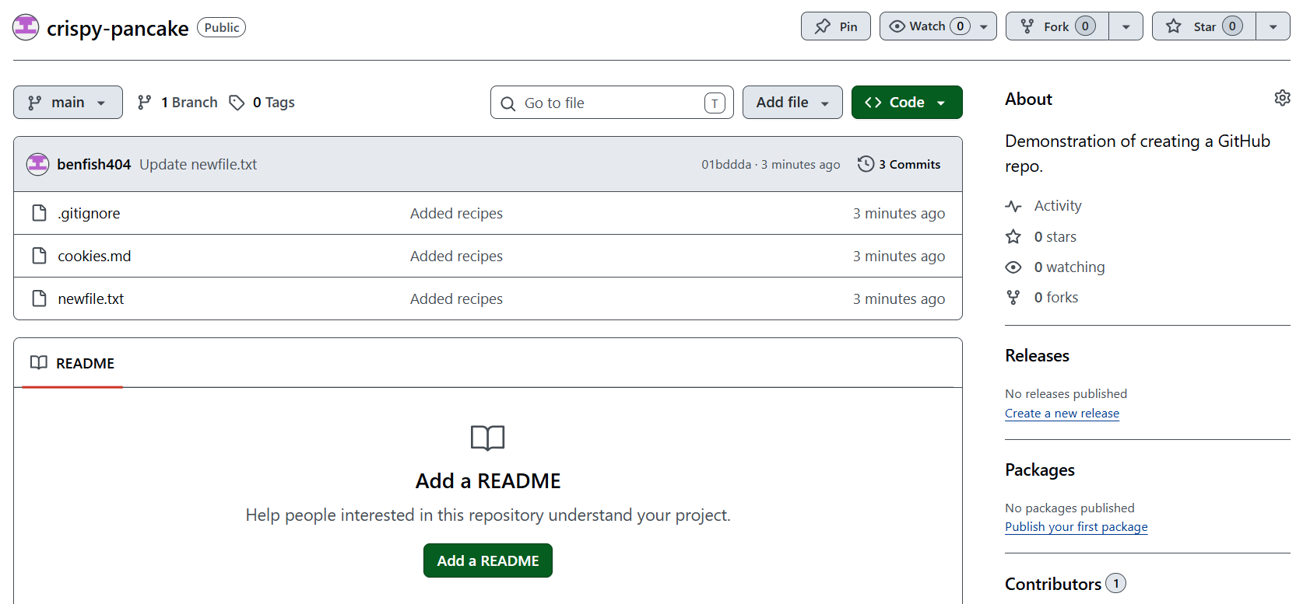This screenshot has width=1310, height=604.
Task: Open the Watch notifications dropdown arrow
Action: click(984, 26)
